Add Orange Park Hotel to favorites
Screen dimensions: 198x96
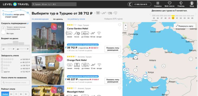119,57
